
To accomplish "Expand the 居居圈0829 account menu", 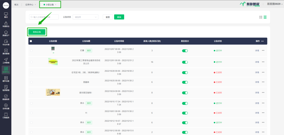I will pos(275,4).
